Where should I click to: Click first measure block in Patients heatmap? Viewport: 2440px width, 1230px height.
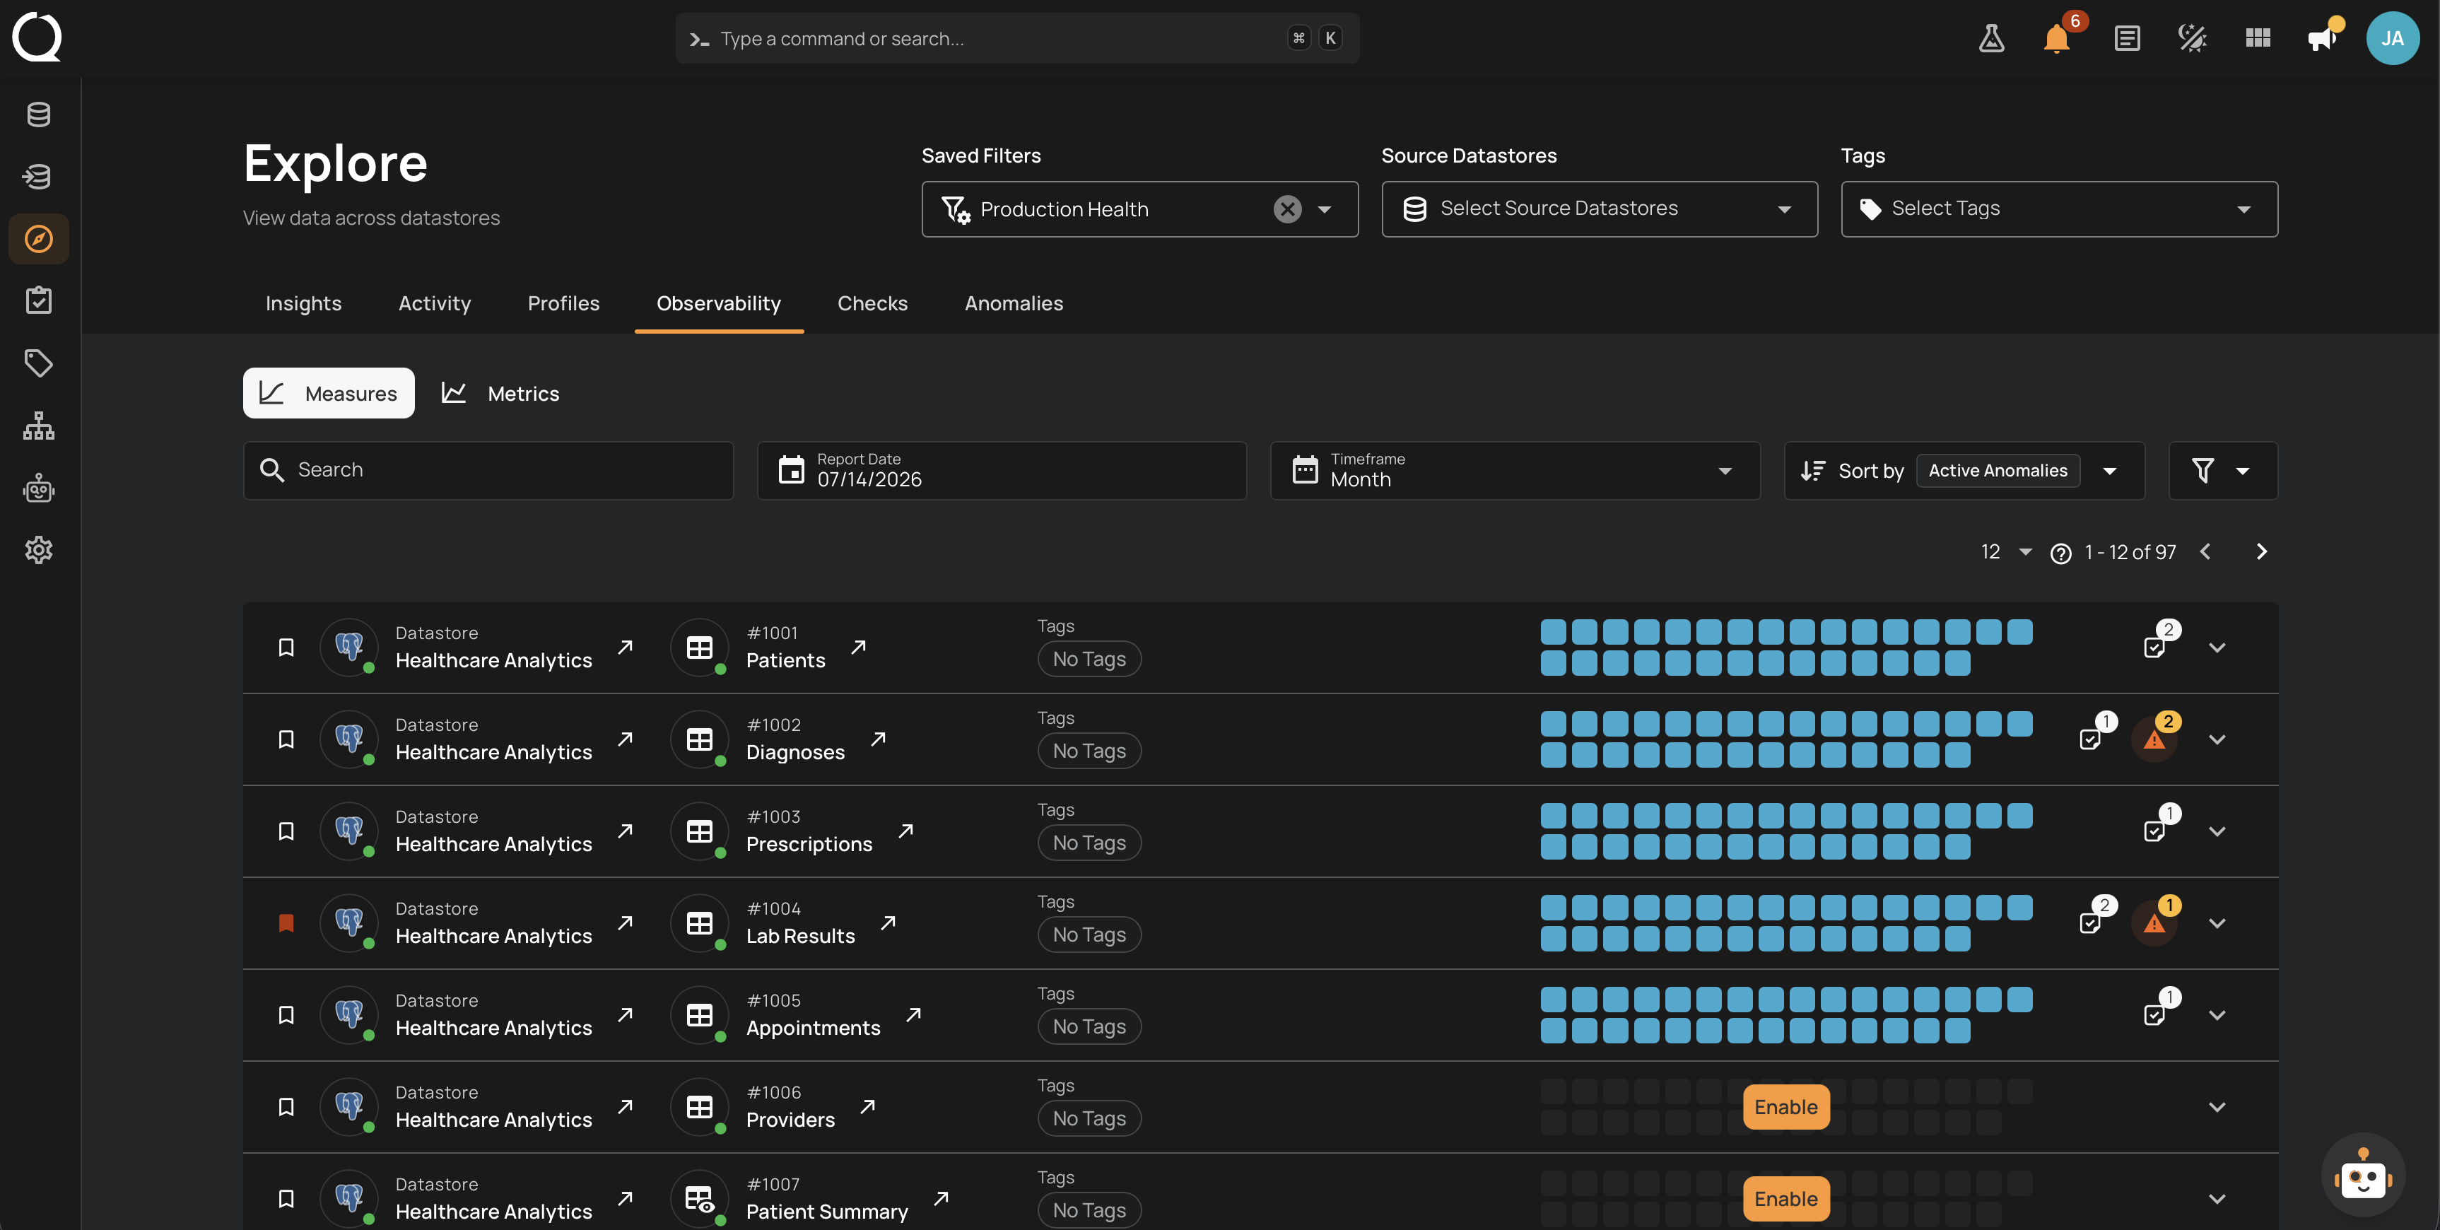click(1554, 632)
